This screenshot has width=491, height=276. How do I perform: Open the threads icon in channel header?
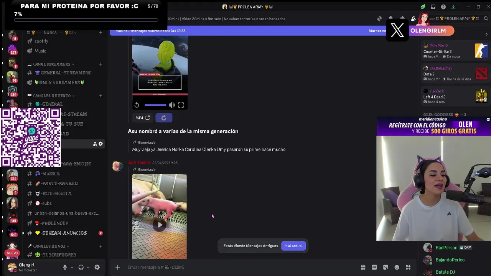[x=379, y=18]
